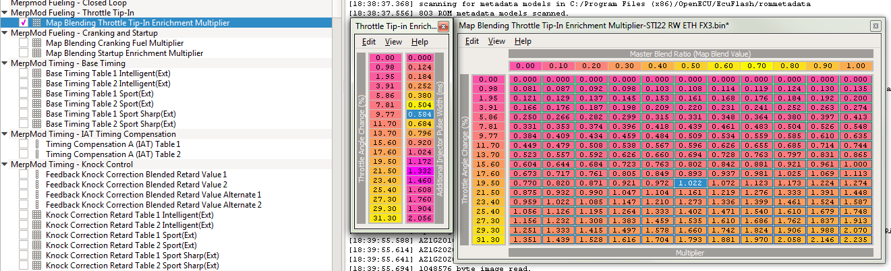Open Edit menu in large Map Blending window

pos(472,41)
